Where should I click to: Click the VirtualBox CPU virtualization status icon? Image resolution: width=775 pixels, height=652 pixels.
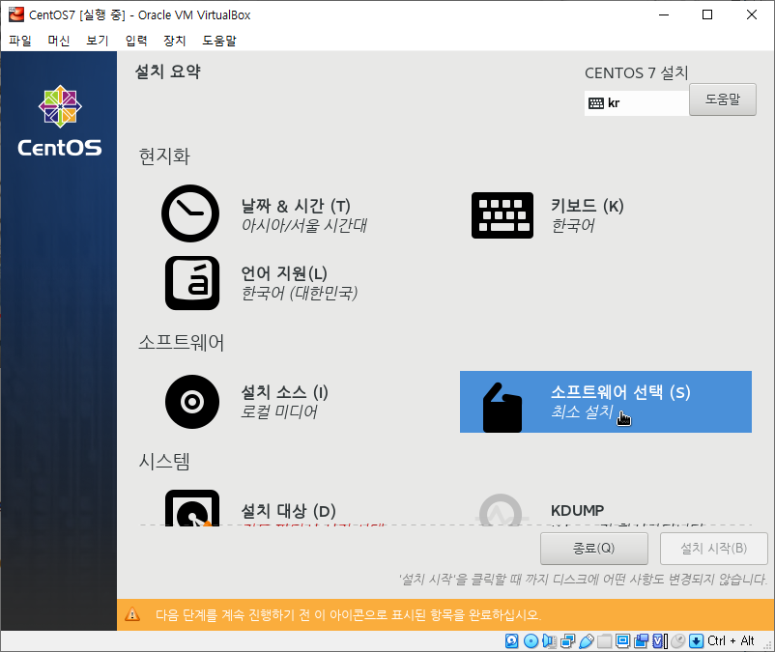[660, 641]
